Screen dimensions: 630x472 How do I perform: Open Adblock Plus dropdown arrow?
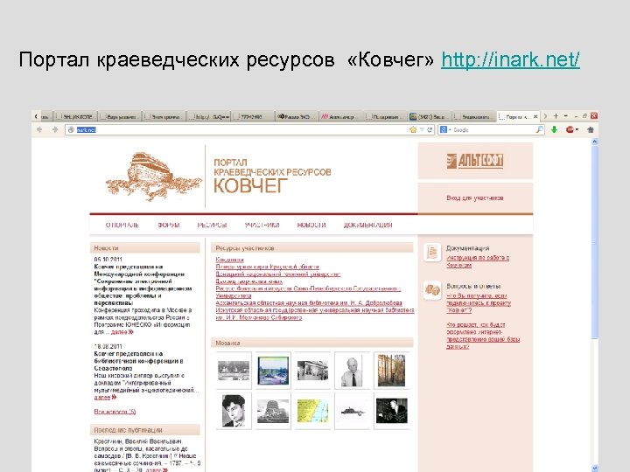(x=577, y=129)
